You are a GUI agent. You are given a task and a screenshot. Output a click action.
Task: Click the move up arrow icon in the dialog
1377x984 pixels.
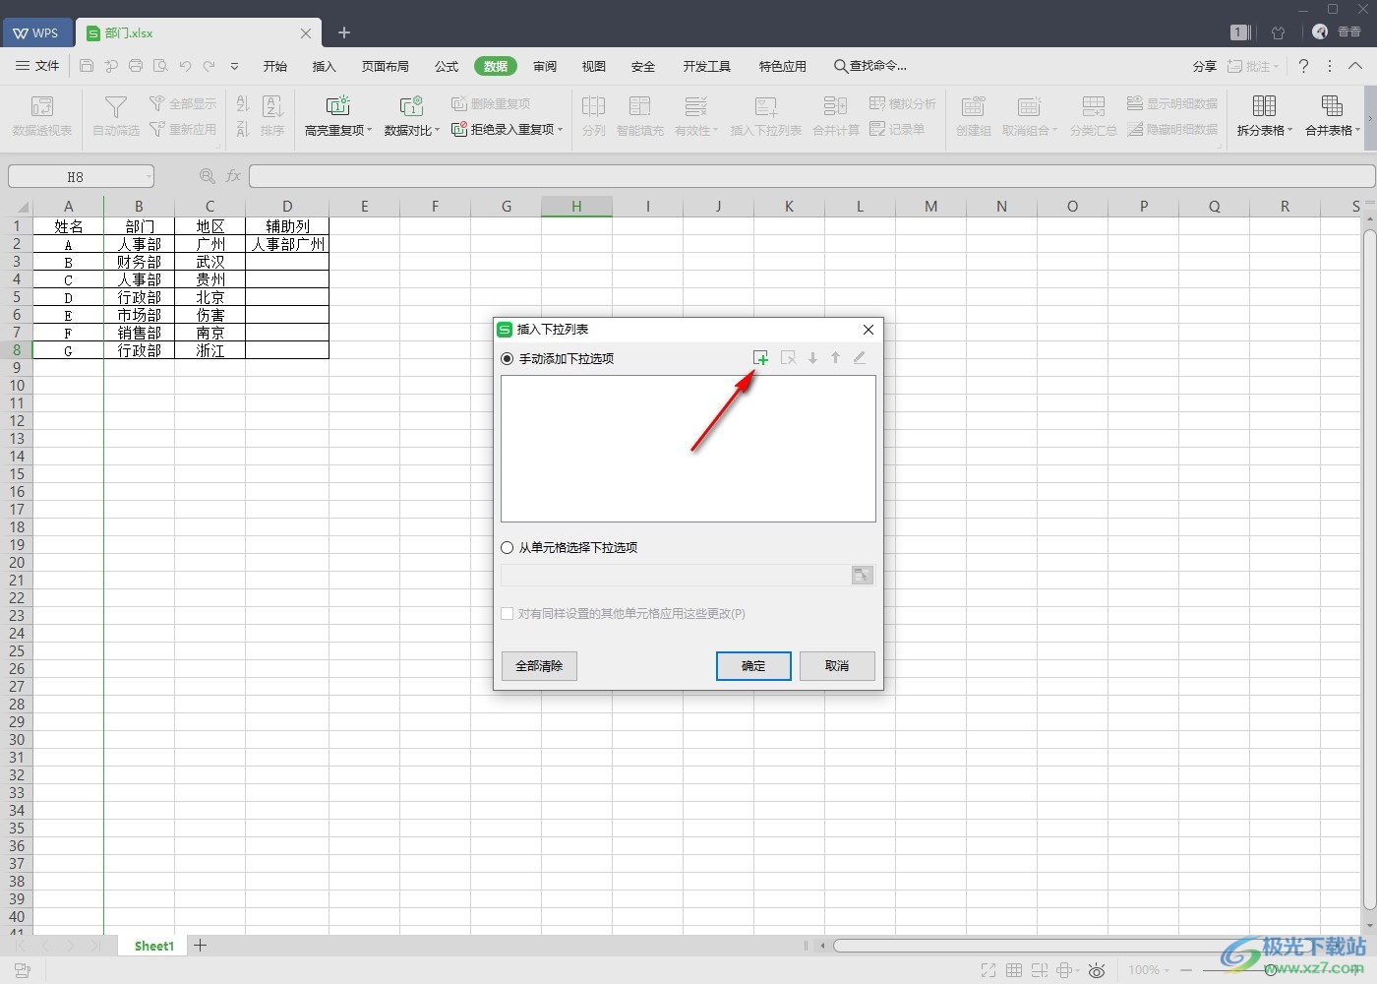point(835,358)
